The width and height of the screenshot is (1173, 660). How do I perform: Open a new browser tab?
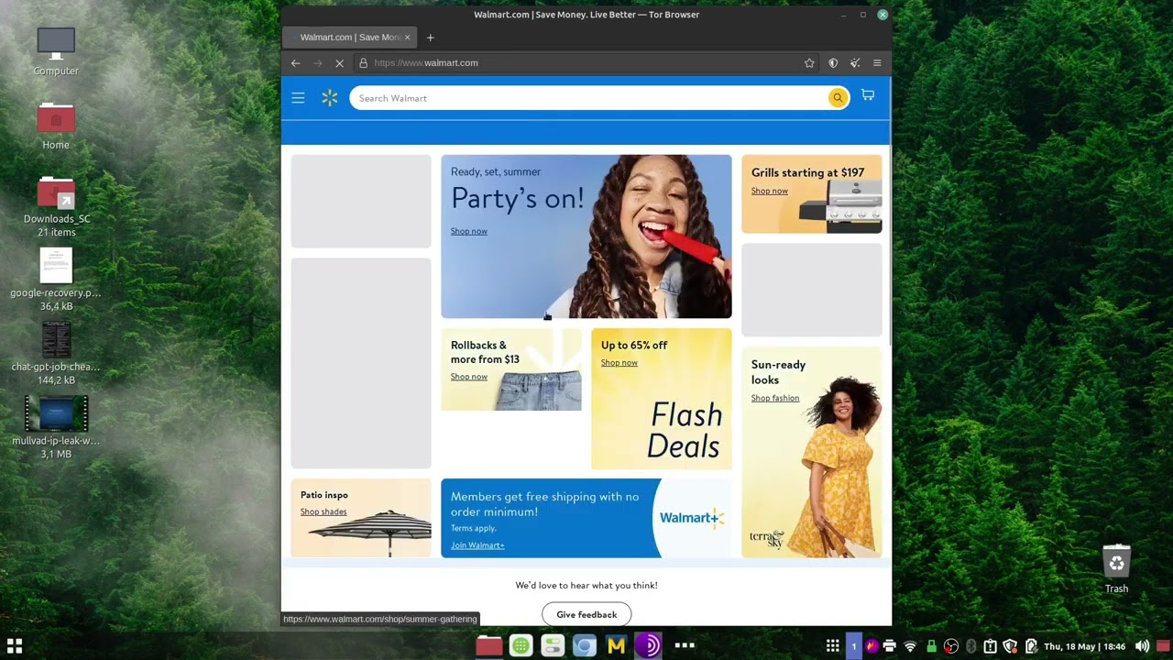pos(430,38)
